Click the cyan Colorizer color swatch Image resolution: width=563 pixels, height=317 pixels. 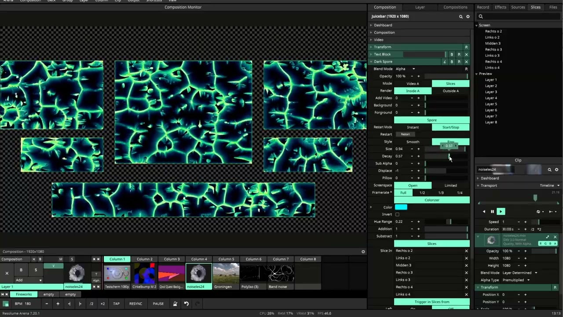(401, 207)
